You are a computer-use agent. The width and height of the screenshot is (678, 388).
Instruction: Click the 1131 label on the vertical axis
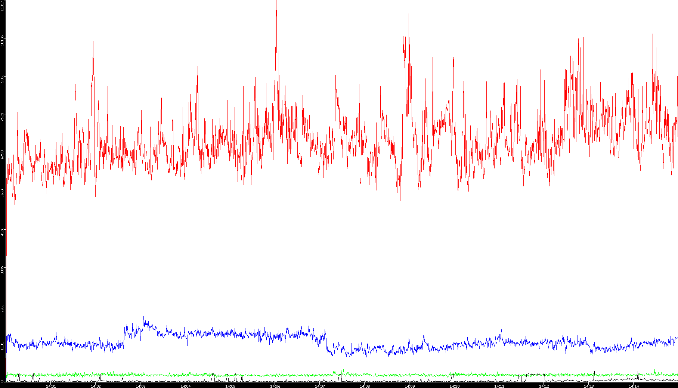point(3,346)
